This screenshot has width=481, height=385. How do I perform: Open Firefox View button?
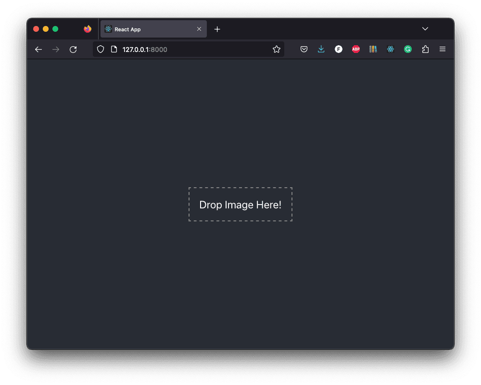click(88, 29)
